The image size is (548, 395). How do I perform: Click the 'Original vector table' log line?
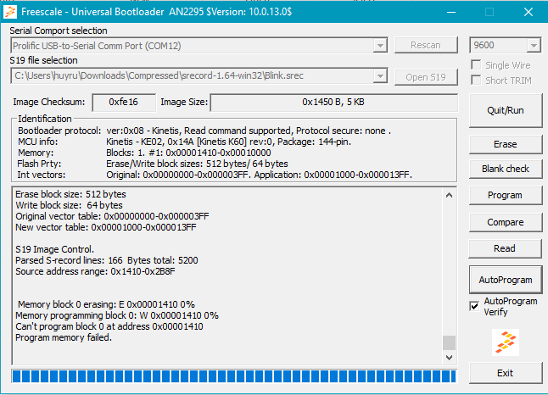(x=112, y=216)
